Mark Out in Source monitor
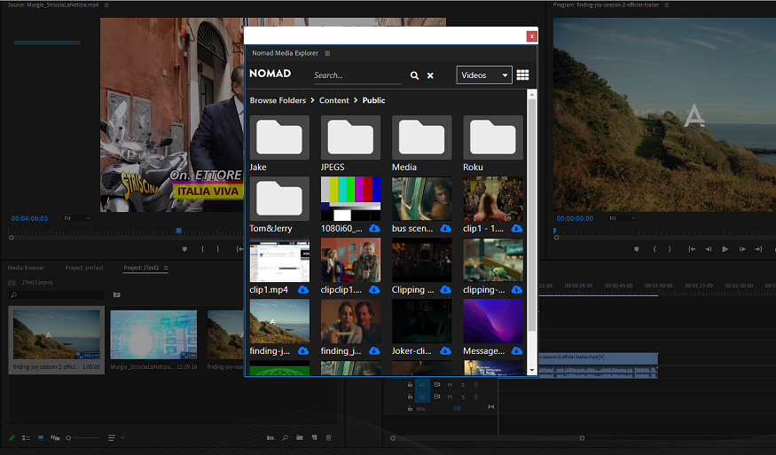 [x=218, y=249]
